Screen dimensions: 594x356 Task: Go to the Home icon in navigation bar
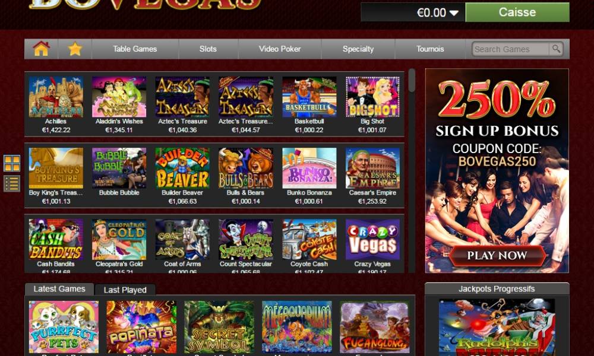tap(42, 49)
